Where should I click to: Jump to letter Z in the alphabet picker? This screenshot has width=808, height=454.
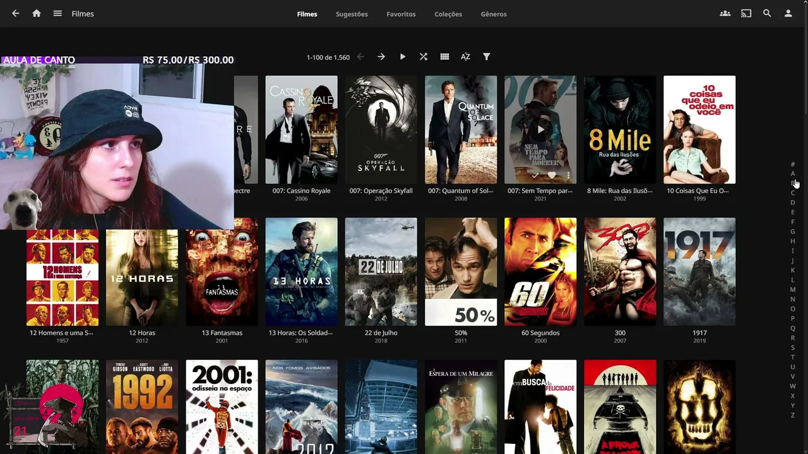pyautogui.click(x=793, y=416)
